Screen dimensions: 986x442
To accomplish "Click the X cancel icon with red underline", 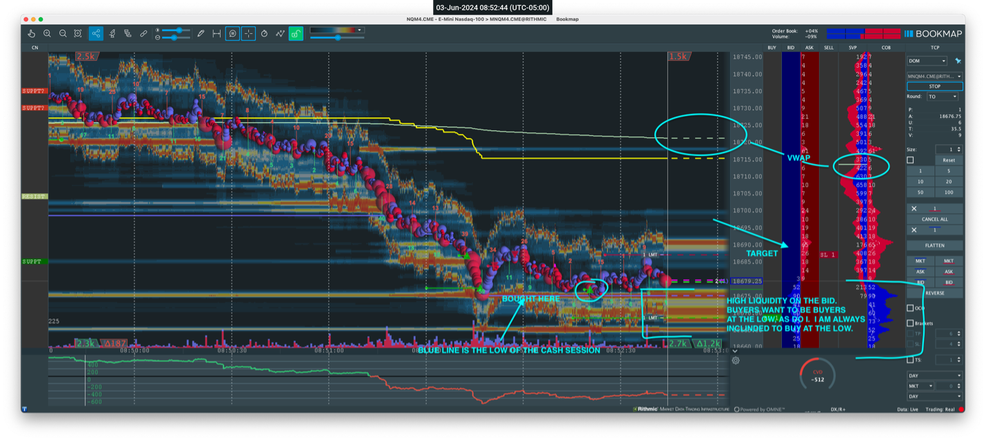I will (x=914, y=208).
